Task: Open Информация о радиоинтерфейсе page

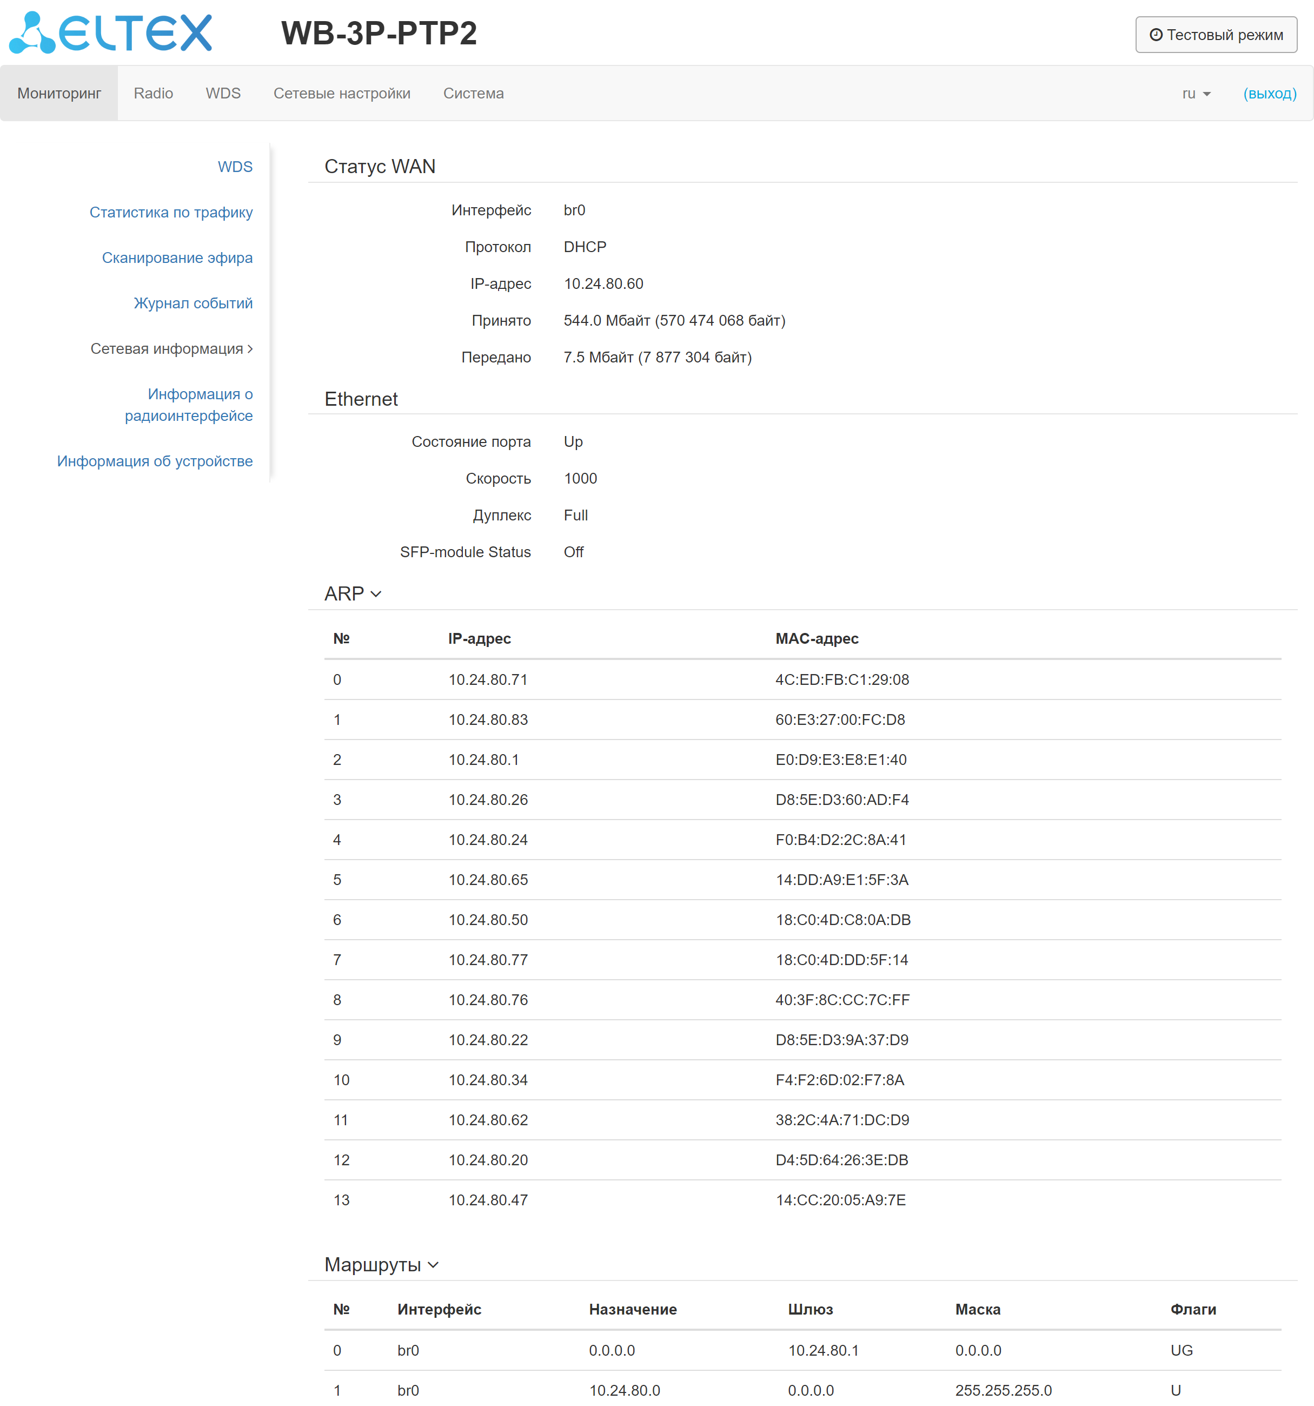Action: [x=189, y=405]
